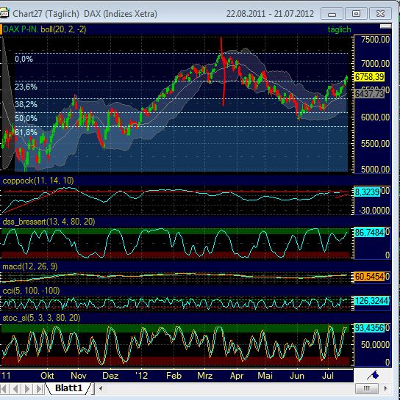Select the cci(5, 100, -100) indicator label
The height and width of the screenshot is (400, 400).
coord(31,291)
